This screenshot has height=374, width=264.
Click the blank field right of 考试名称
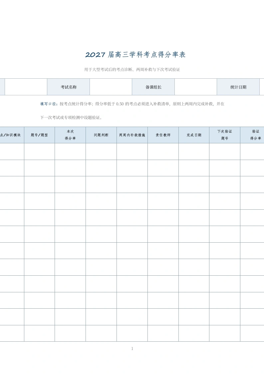111,87
